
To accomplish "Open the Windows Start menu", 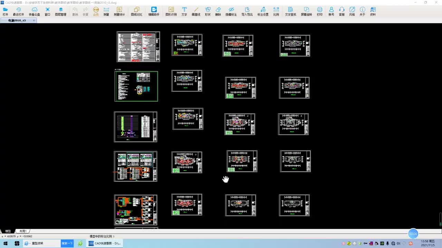I will pyautogui.click(x=6, y=244).
